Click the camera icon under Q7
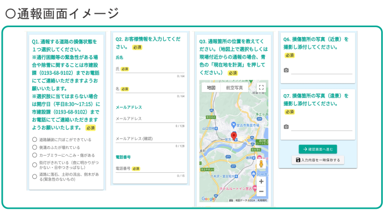The width and height of the screenshot is (384, 211). click(286, 127)
